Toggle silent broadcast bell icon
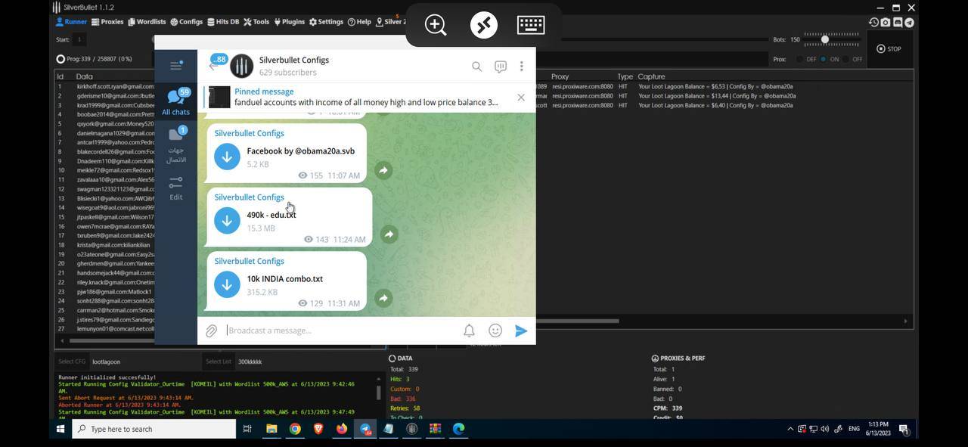 click(469, 331)
